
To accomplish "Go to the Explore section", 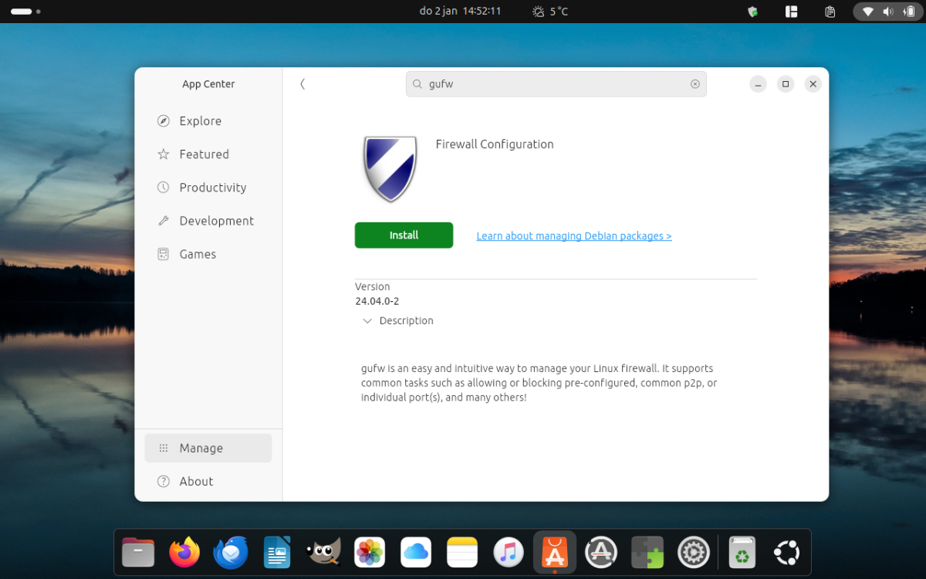I will click(200, 121).
